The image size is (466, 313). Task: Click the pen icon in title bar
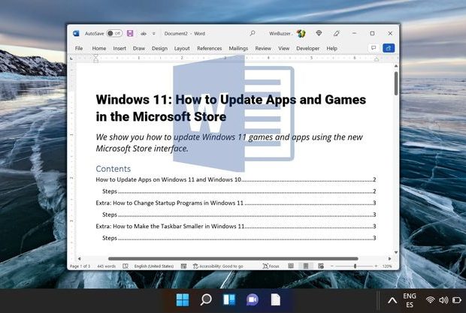point(336,33)
